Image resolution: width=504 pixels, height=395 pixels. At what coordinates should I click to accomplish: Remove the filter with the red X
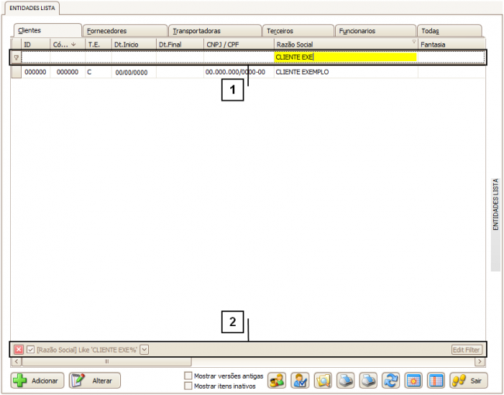[19, 350]
